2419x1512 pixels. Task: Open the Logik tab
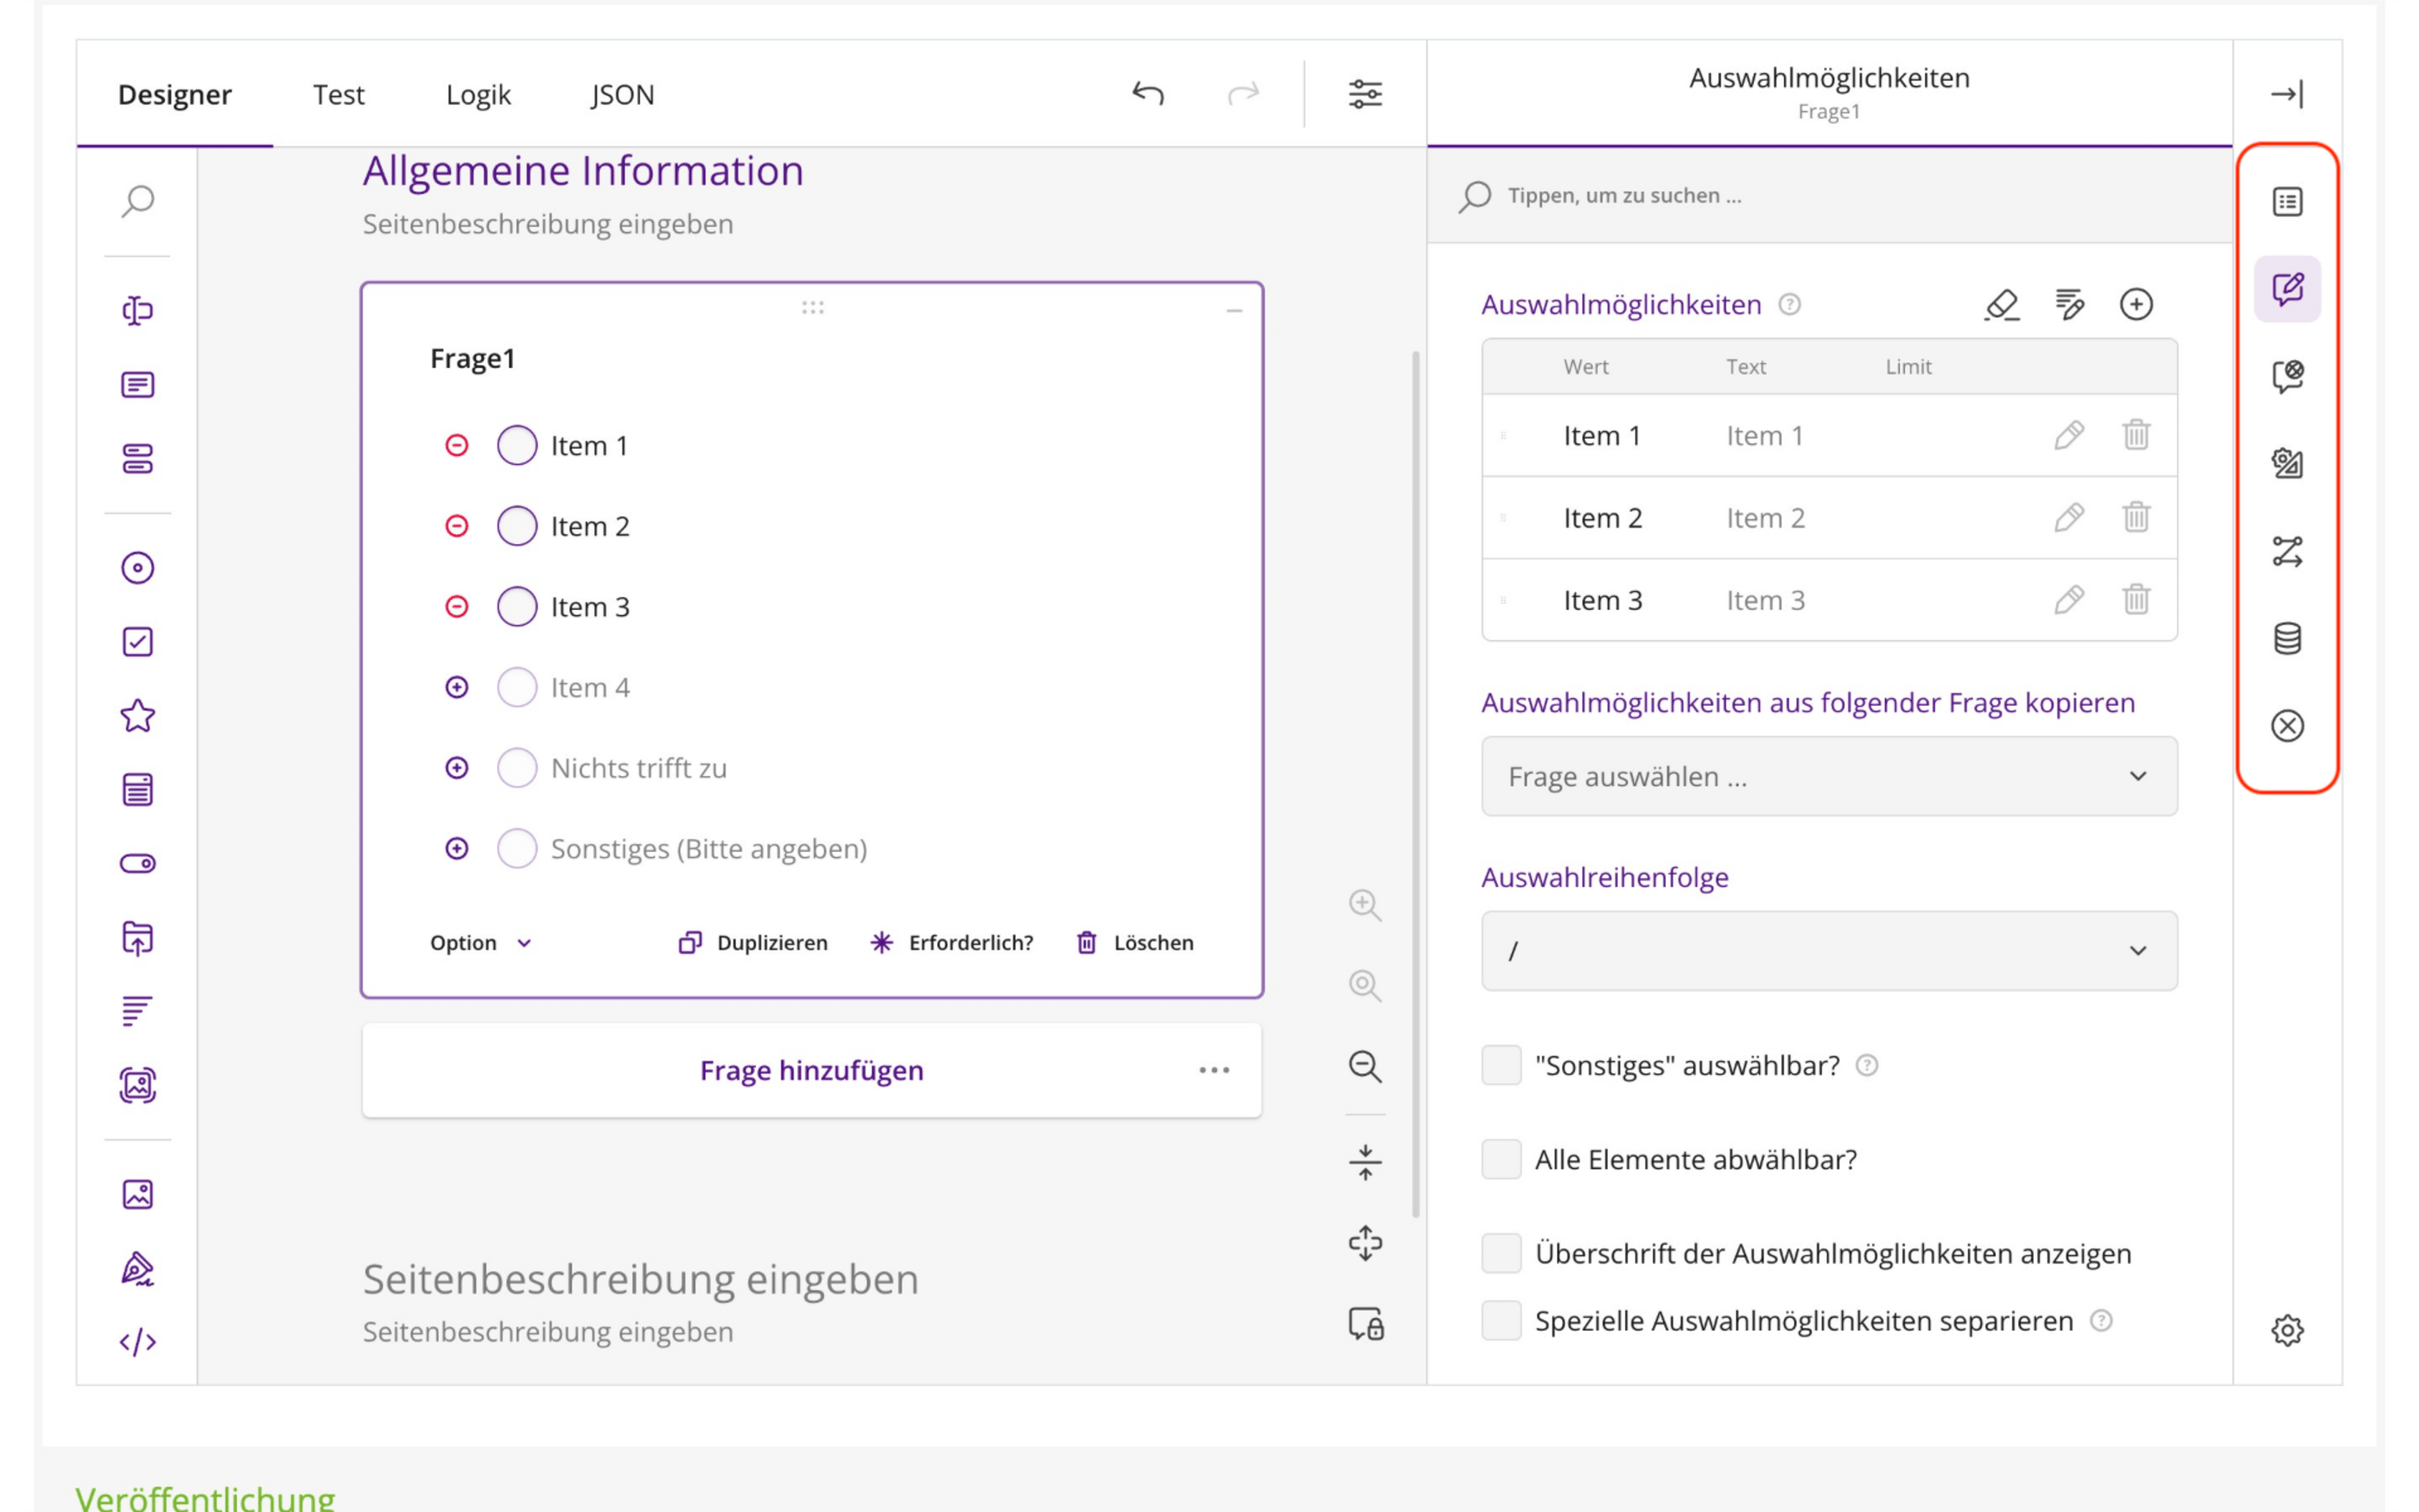478,95
